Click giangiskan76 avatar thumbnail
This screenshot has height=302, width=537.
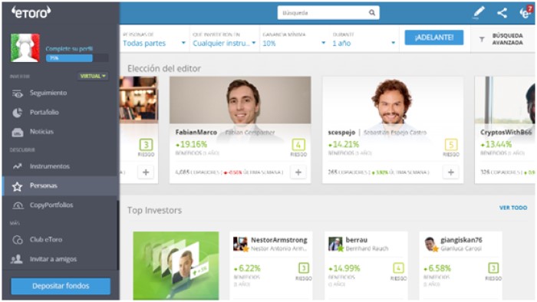click(430, 244)
